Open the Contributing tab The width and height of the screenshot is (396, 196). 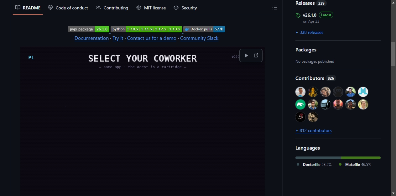112,8
